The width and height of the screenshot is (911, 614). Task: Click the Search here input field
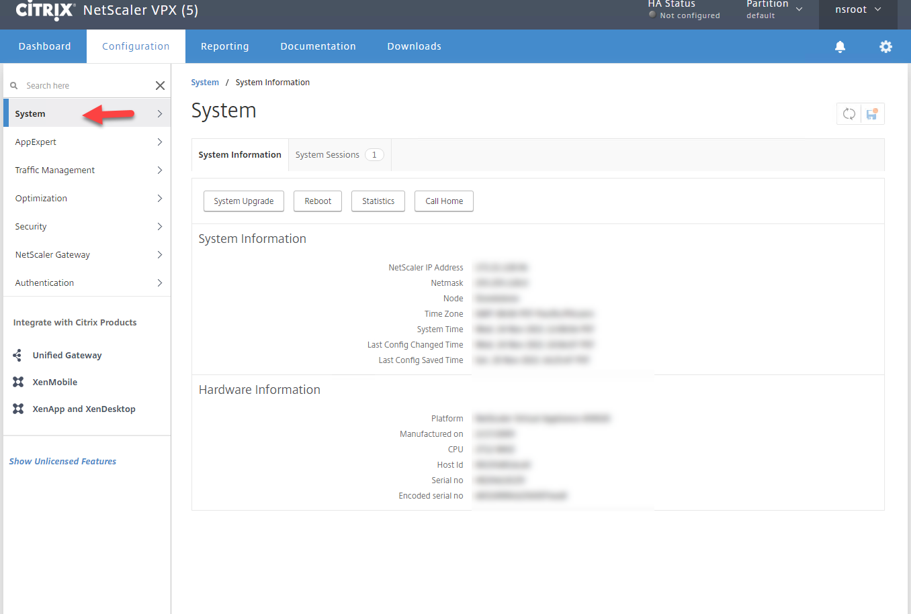coord(84,86)
